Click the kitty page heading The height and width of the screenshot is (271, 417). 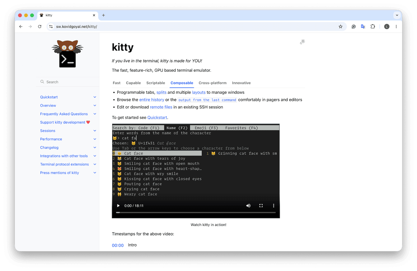click(123, 47)
